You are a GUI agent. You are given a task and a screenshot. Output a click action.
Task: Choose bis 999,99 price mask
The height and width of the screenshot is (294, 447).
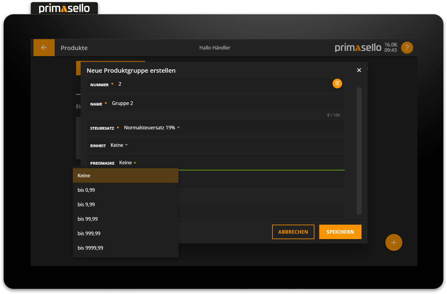125,233
